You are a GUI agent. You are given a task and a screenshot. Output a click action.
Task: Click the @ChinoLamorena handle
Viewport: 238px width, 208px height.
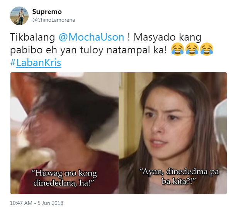point(54,20)
